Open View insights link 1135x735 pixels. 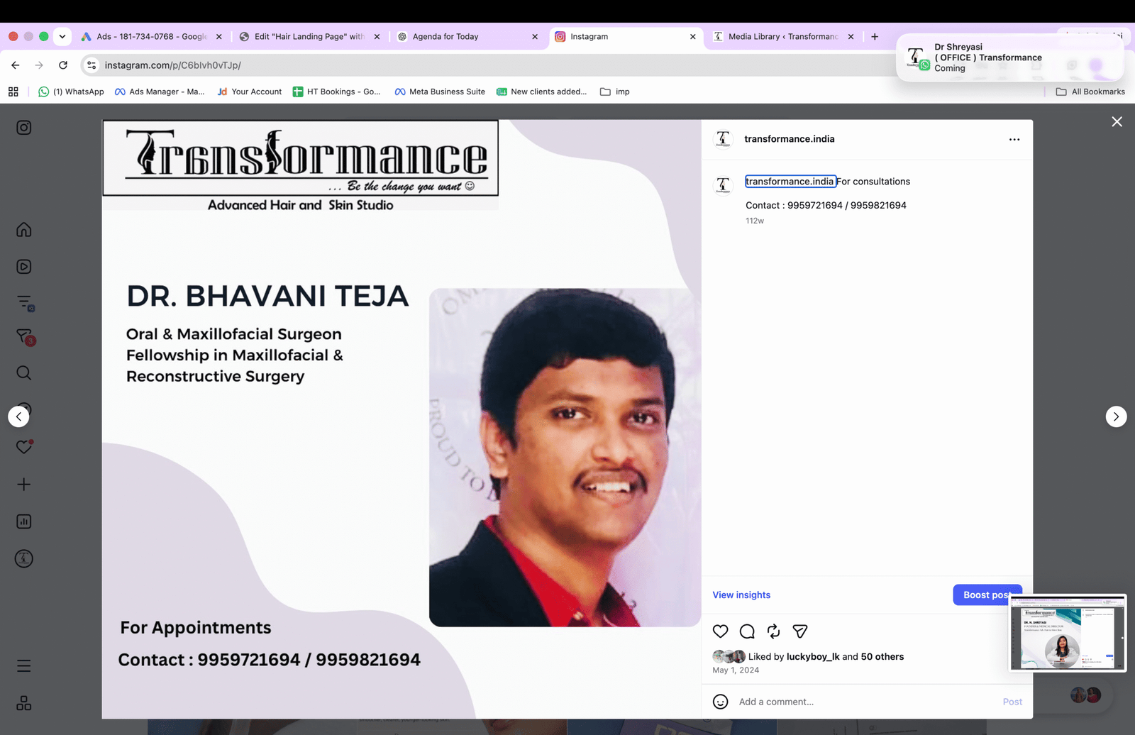pos(741,595)
